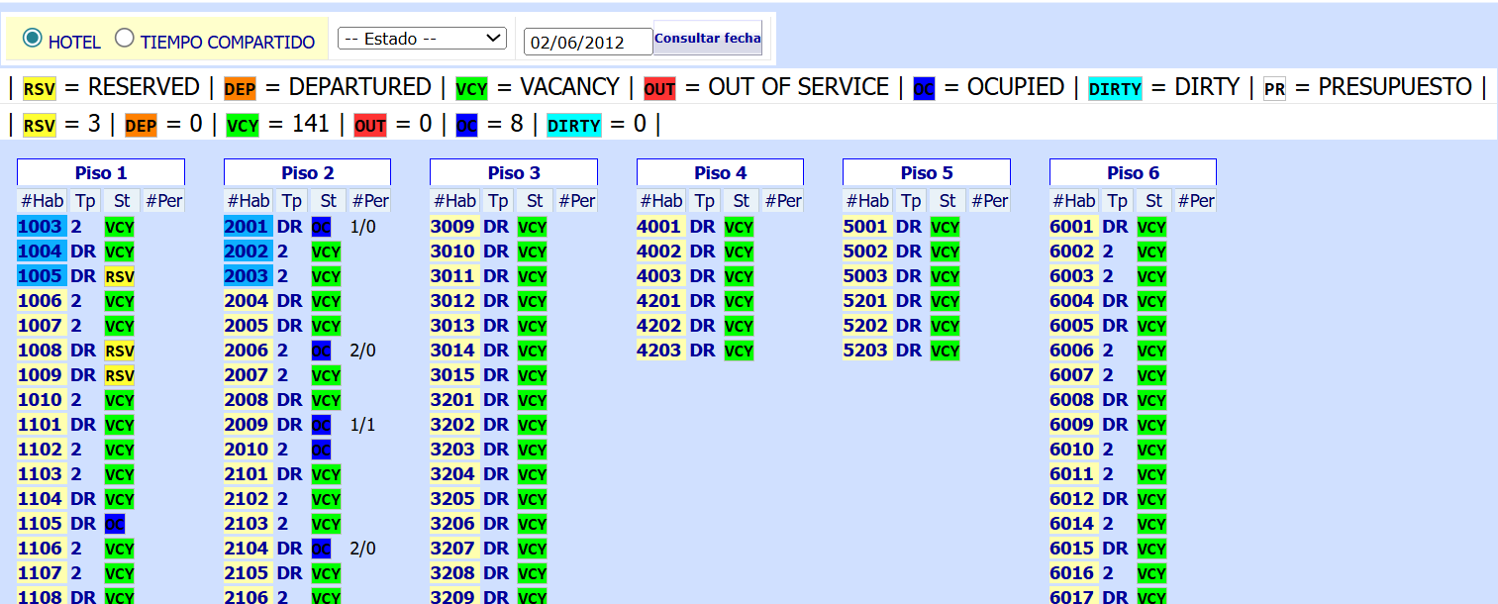Click the OC status icon for room 2104

[x=321, y=549]
